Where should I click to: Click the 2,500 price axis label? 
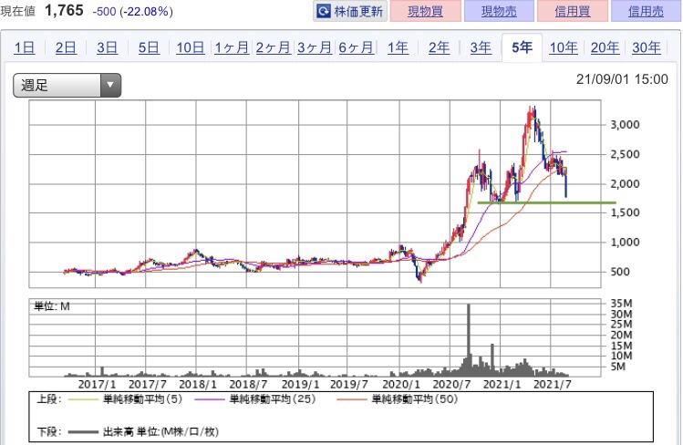pos(625,155)
